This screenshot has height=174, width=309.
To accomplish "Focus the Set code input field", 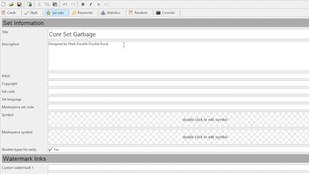I will [x=178, y=91].
